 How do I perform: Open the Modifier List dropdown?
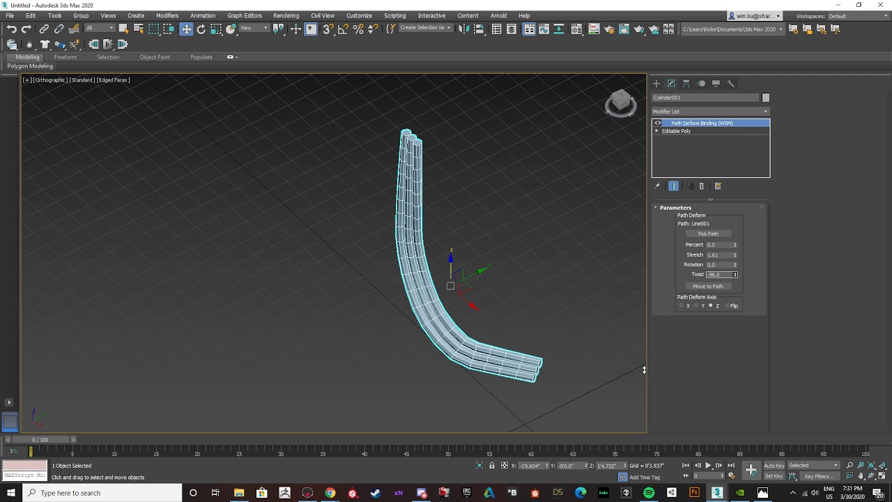coord(711,112)
